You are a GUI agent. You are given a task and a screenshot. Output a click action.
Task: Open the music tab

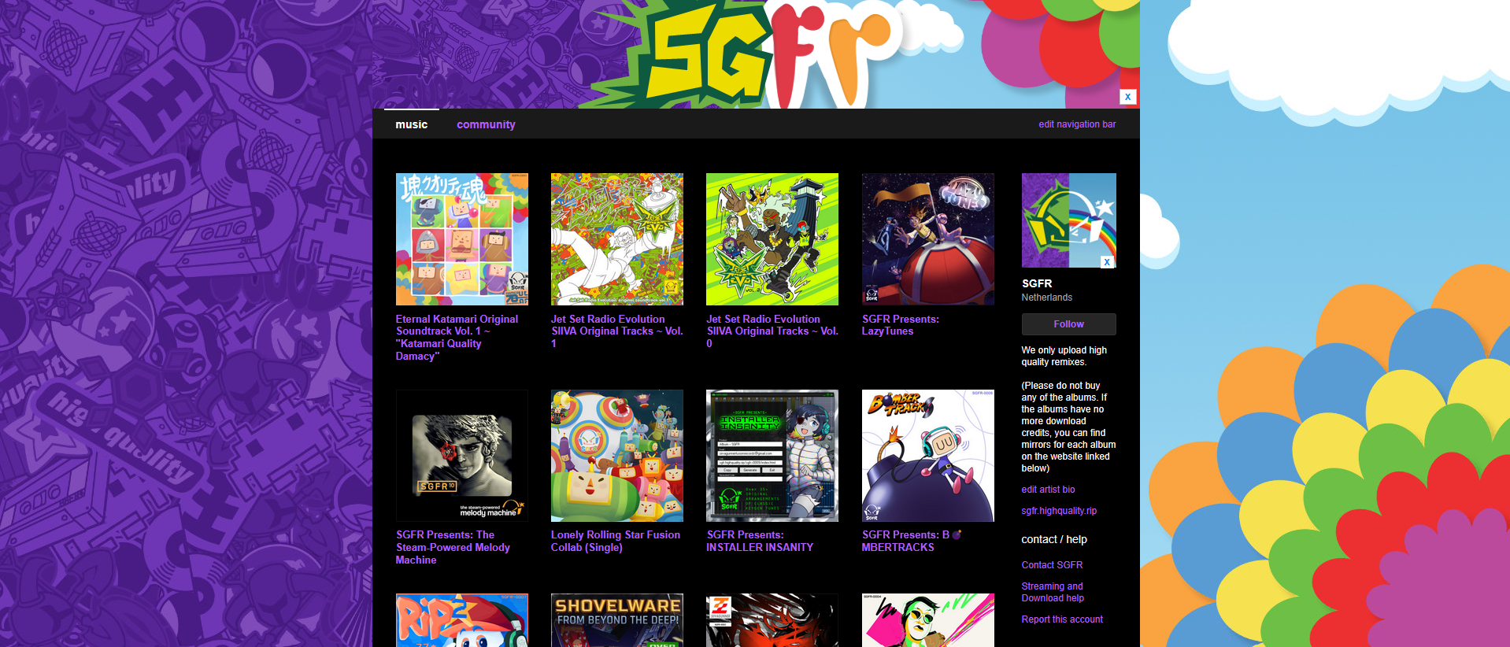(411, 124)
